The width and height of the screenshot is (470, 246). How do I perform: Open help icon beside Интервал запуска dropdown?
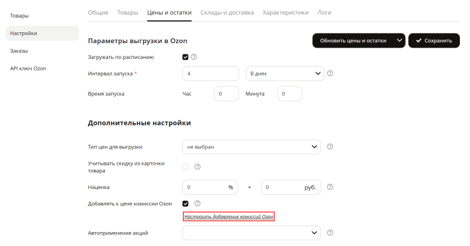[330, 74]
